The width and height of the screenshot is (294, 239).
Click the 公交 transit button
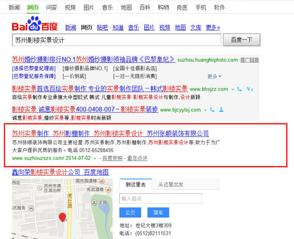click(130, 213)
